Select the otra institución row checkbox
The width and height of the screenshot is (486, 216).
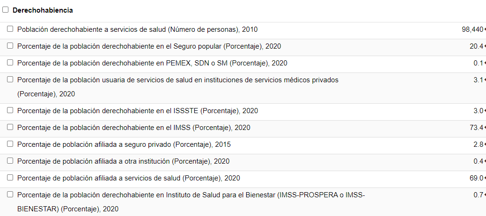(x=10, y=161)
